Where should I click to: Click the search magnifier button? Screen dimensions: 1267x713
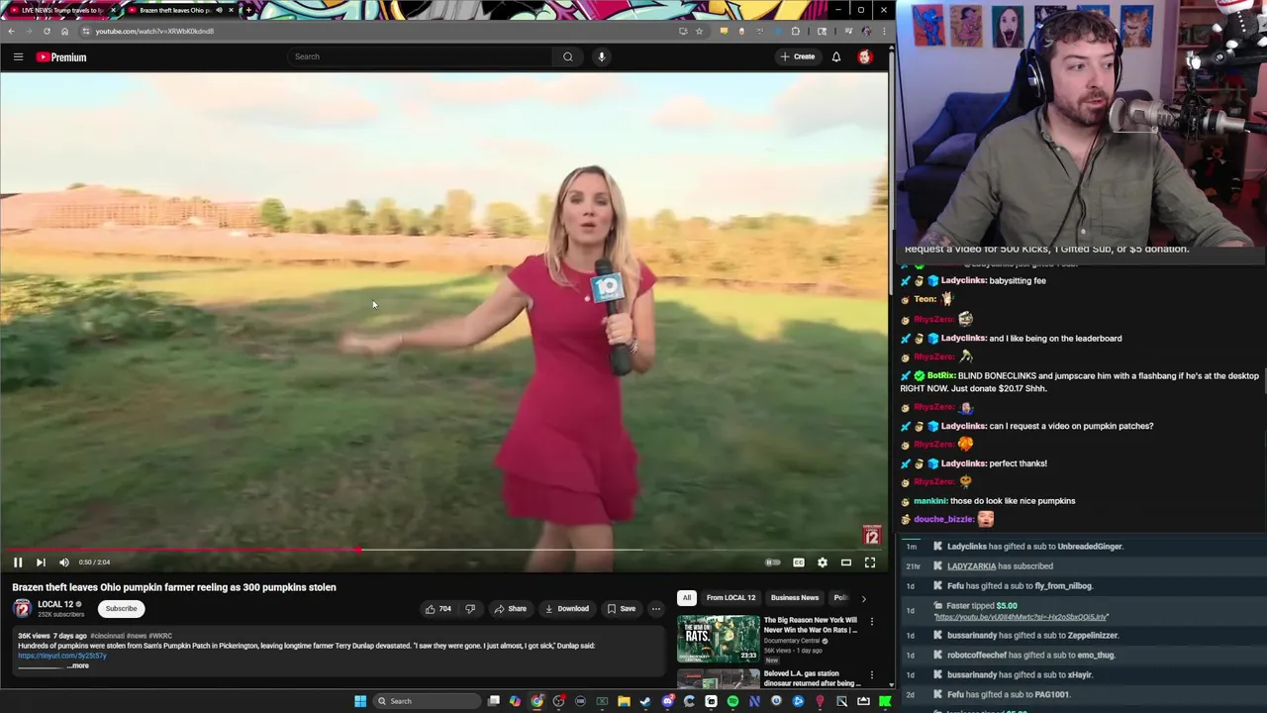(x=568, y=56)
